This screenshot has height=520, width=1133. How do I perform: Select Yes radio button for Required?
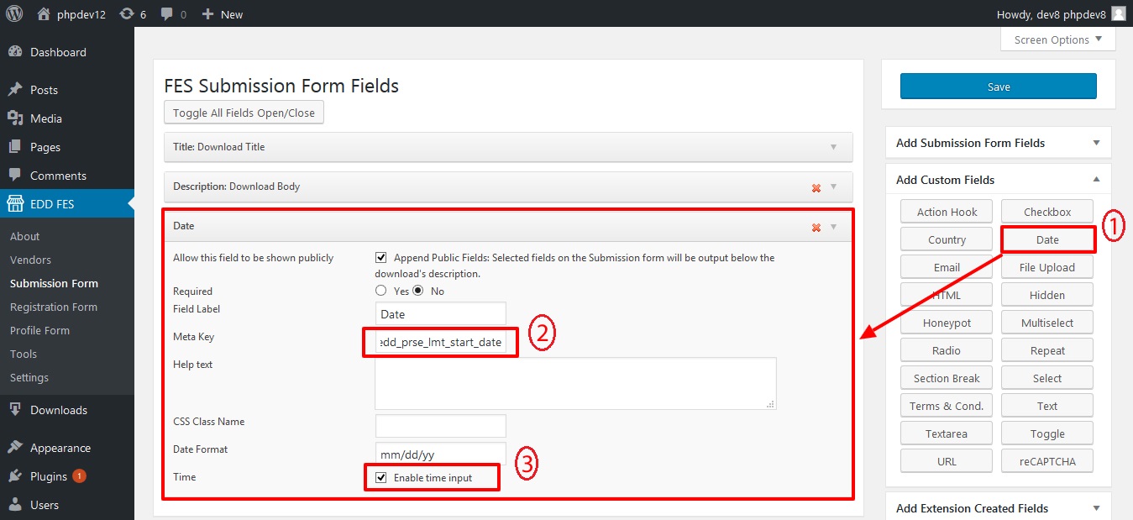(381, 291)
